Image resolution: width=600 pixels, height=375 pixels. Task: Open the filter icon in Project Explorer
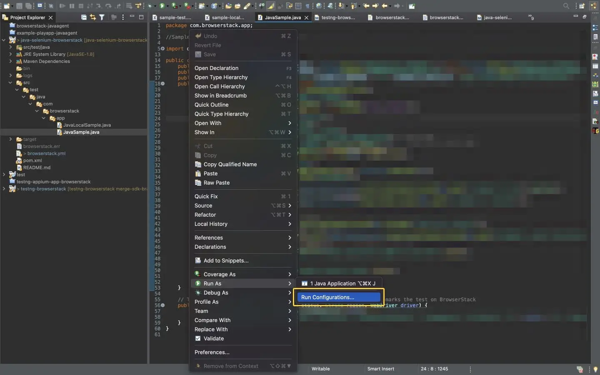point(102,17)
